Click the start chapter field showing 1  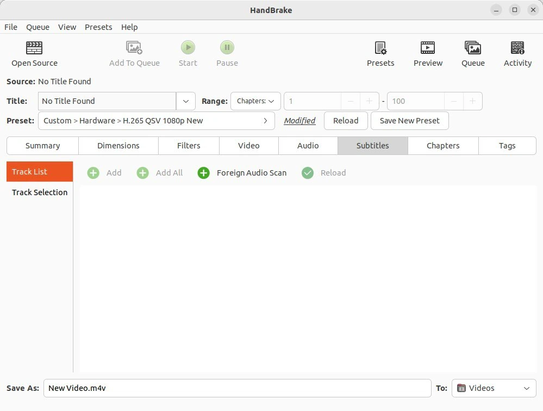(313, 101)
